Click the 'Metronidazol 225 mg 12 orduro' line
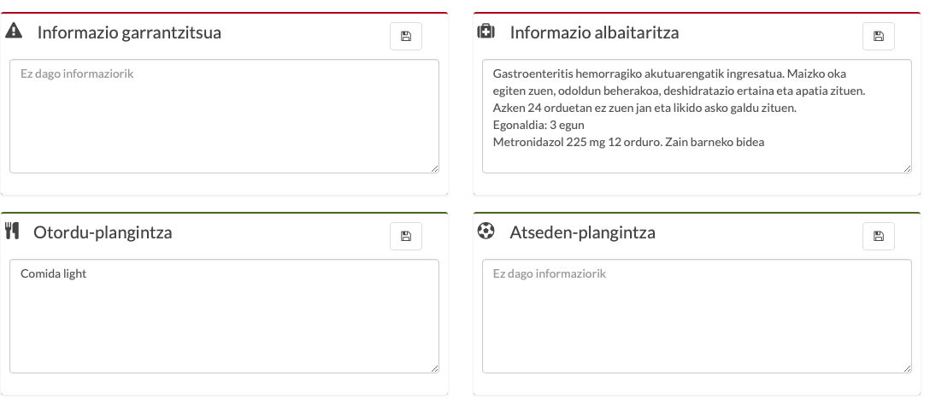The image size is (930, 411). pyautogui.click(x=628, y=143)
